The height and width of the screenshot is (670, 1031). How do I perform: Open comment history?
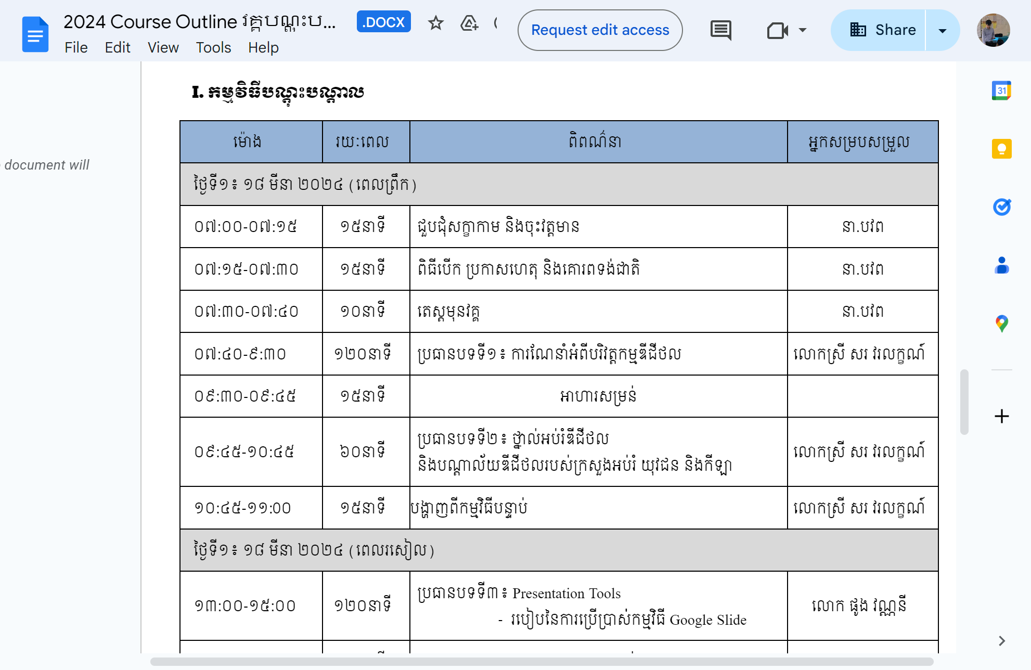[x=720, y=30]
